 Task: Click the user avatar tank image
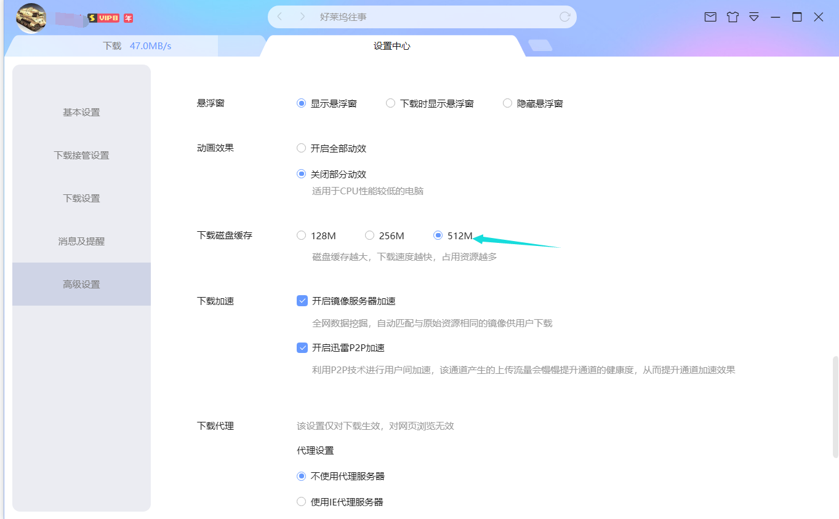[31, 18]
